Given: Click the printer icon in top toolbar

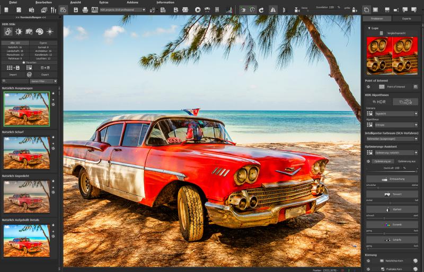Looking at the screenshot, I should pyautogui.click(x=85, y=10).
